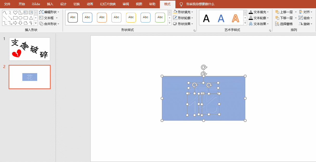Switch to the 设计 (Design) tab

click(x=63, y=4)
